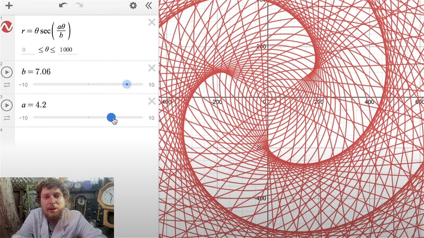Image resolution: width=424 pixels, height=238 pixels.
Task: Open the Add Item plus menu
Action: (x=9, y=6)
